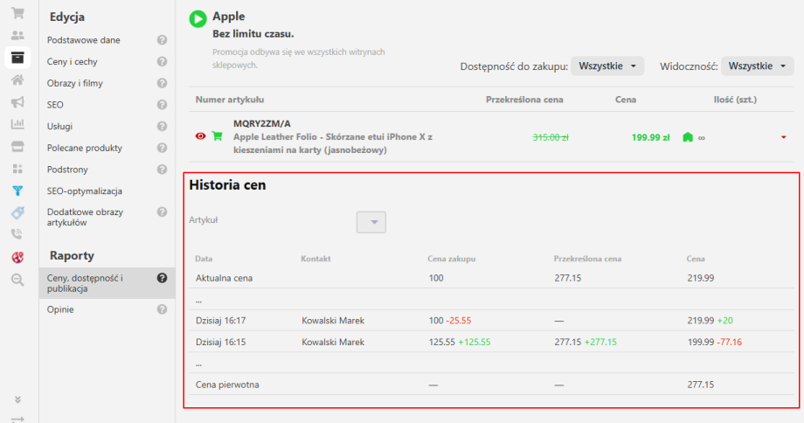The width and height of the screenshot is (804, 423).
Task: Click price change +20 value
Action: [725, 321]
